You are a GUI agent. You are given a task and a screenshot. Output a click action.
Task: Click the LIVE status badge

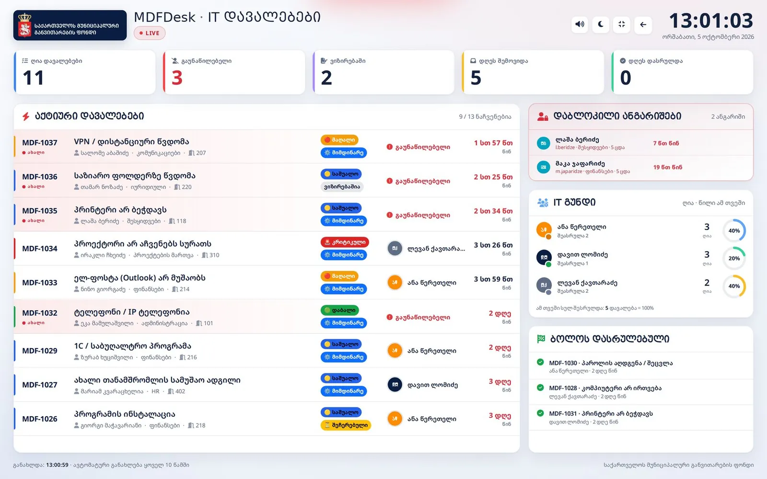[150, 33]
